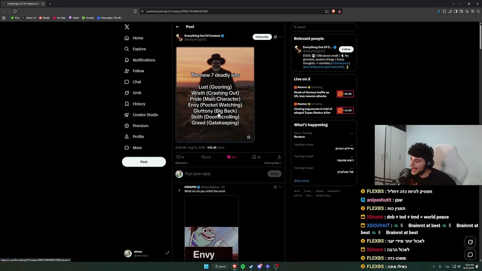The height and width of the screenshot is (271, 482).
Task: Click the browser address bar URL
Action: (177, 11)
